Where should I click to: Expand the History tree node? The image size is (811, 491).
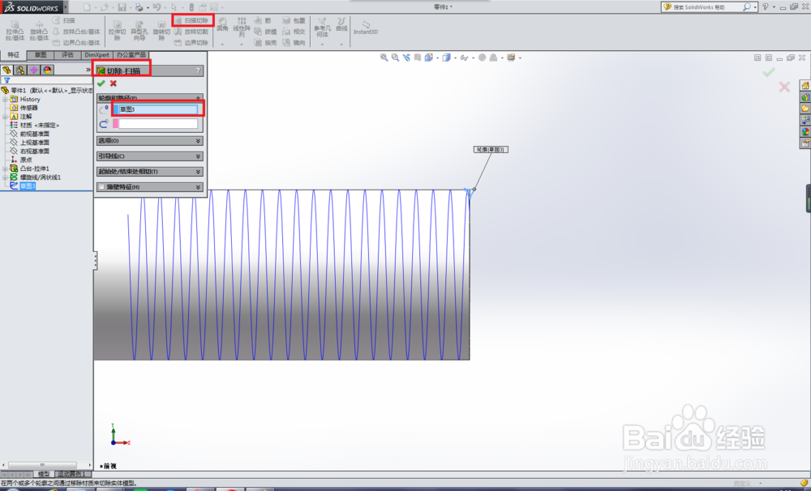(5, 99)
